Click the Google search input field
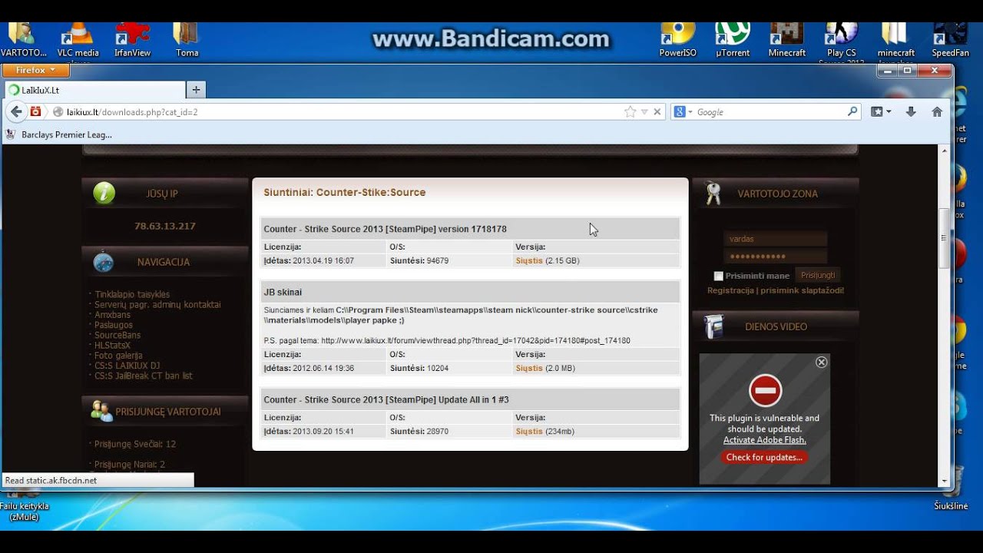 click(768, 112)
